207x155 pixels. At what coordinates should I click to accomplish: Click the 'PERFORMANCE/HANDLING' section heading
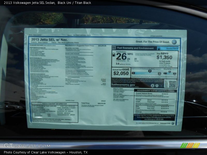[38, 48]
